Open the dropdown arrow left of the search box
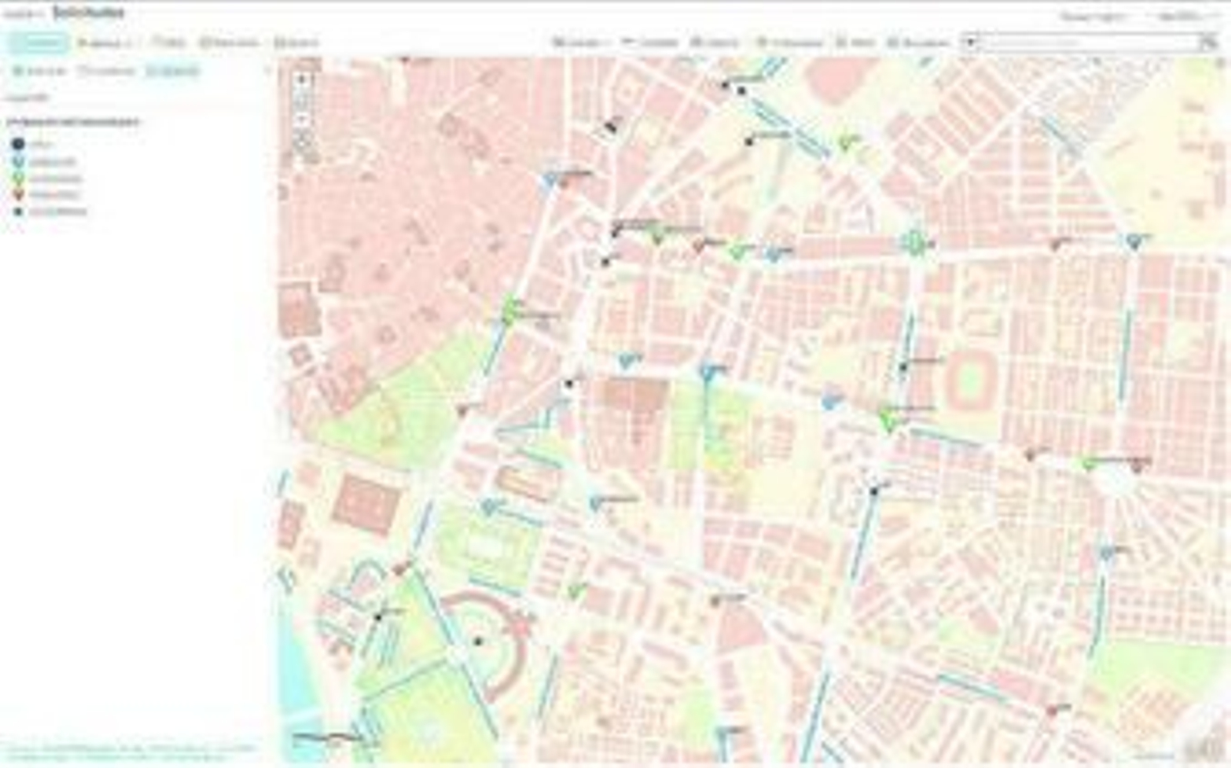The image size is (1231, 768). [x=970, y=42]
